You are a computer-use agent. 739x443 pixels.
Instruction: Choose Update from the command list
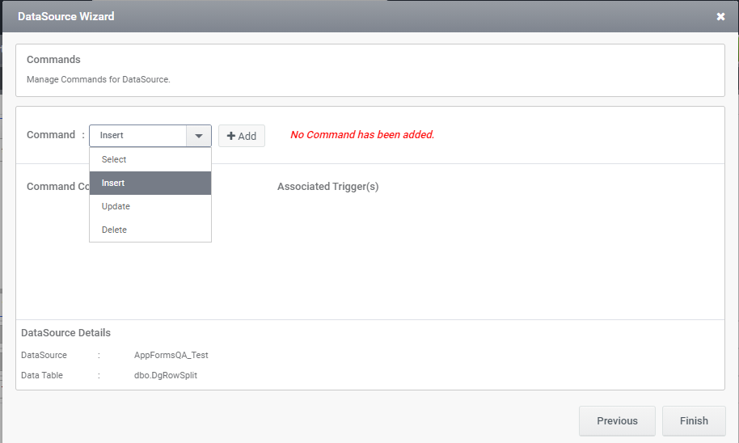[x=150, y=206]
